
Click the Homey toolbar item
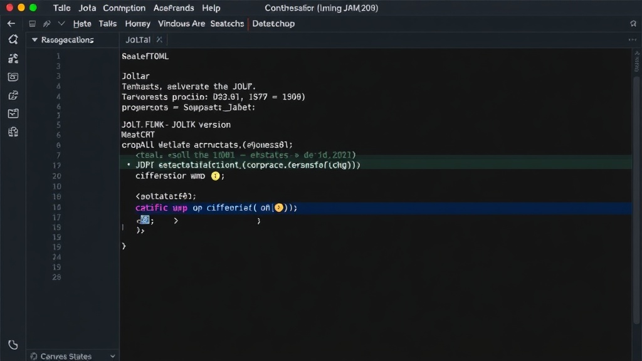[137, 24]
